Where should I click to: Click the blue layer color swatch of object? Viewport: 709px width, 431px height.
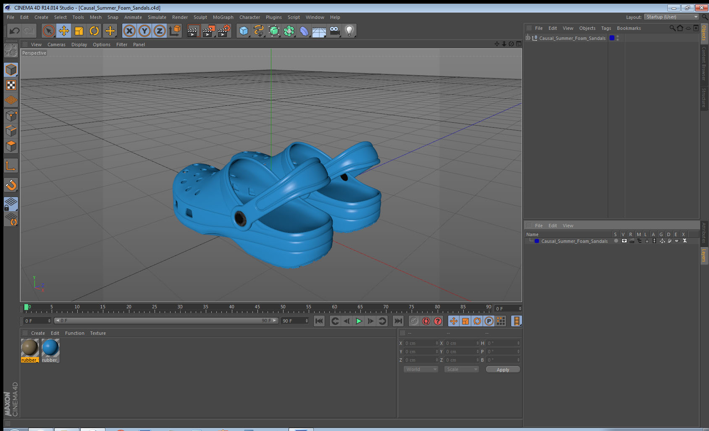tap(612, 38)
